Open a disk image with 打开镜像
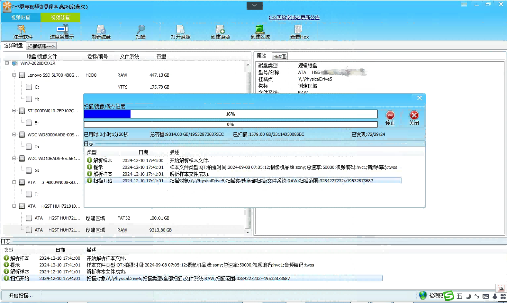Screen dimensions: 507x303 pos(180,29)
